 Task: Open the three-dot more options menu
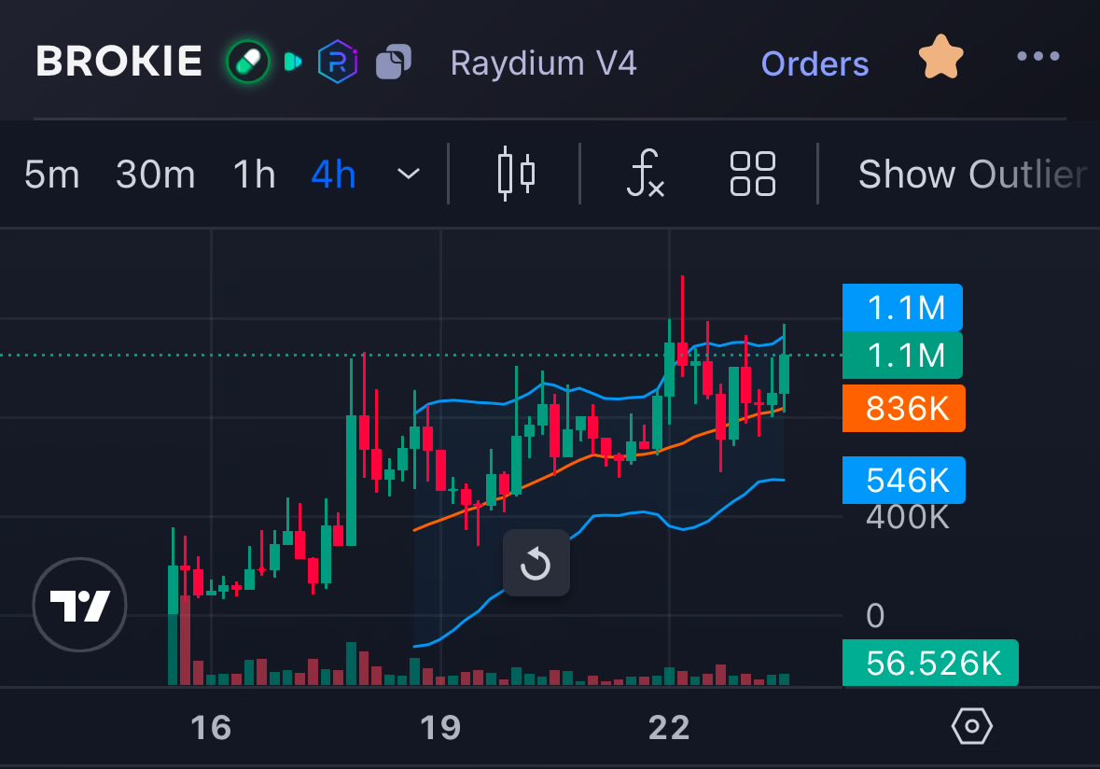[1038, 56]
